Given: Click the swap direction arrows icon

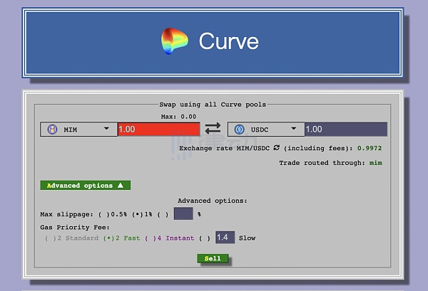Looking at the screenshot, I should point(213,129).
